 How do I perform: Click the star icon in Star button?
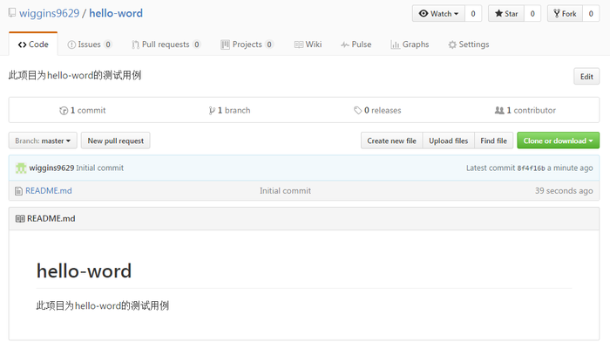[x=498, y=13]
